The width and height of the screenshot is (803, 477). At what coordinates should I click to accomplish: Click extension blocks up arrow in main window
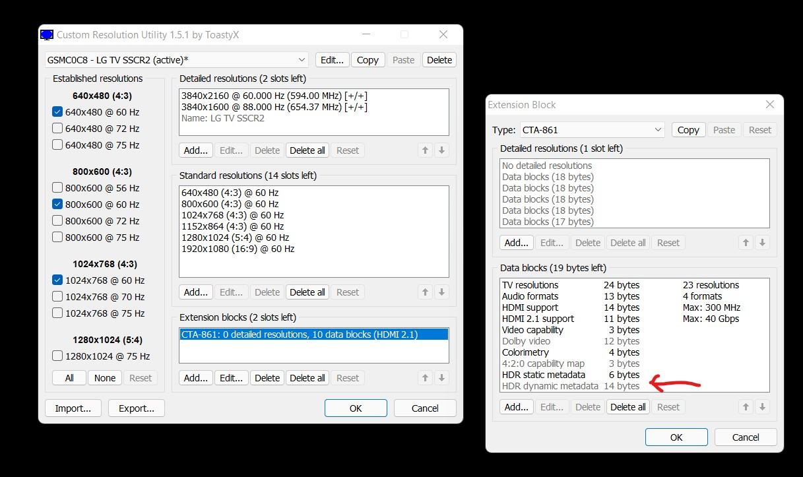pyautogui.click(x=426, y=378)
